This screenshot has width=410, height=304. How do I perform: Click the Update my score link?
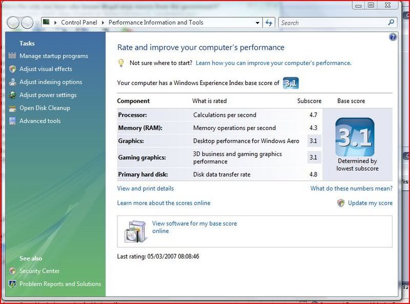point(370,203)
